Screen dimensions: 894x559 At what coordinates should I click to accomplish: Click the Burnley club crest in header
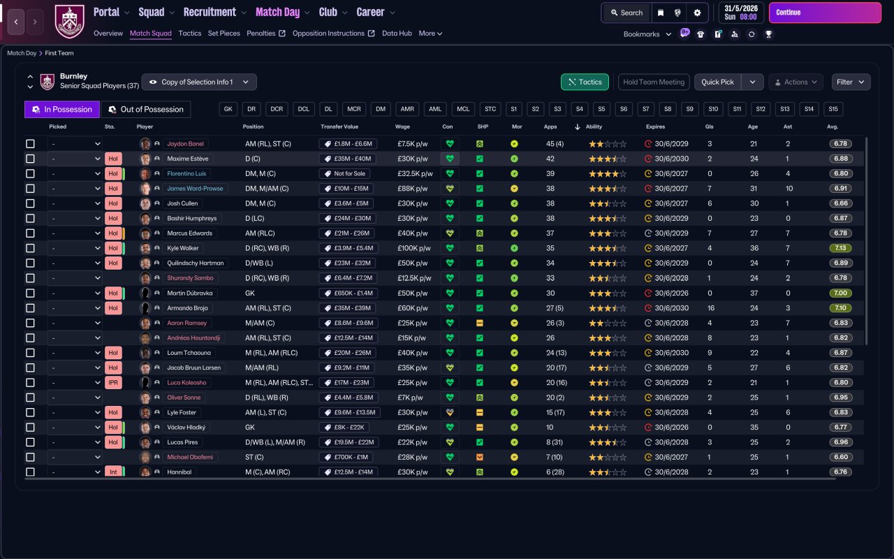coord(69,22)
